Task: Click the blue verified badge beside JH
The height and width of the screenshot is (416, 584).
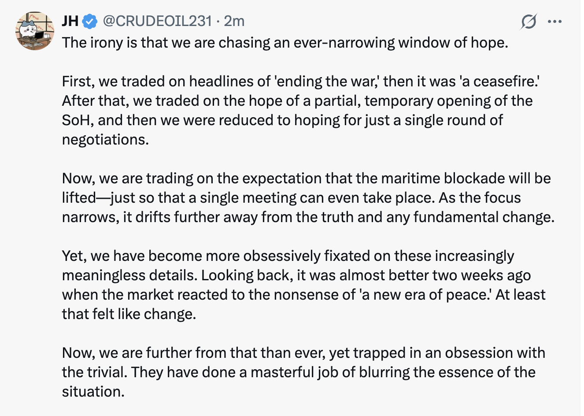Action: (90, 21)
